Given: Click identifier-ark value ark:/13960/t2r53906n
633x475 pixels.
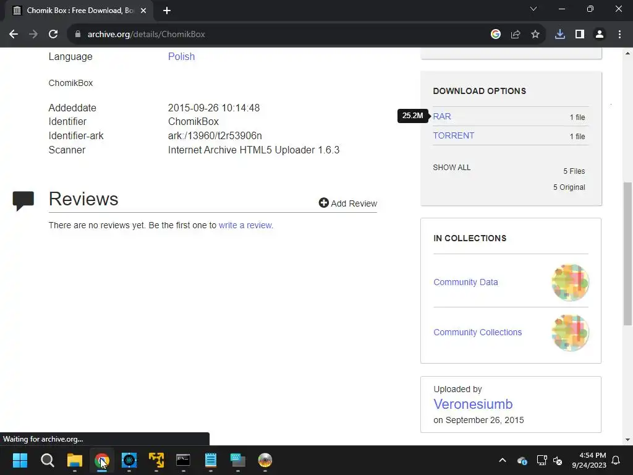Looking at the screenshot, I should coord(215,135).
